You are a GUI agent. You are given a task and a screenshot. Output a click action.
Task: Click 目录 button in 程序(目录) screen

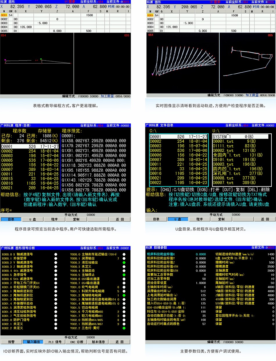click(x=11, y=219)
